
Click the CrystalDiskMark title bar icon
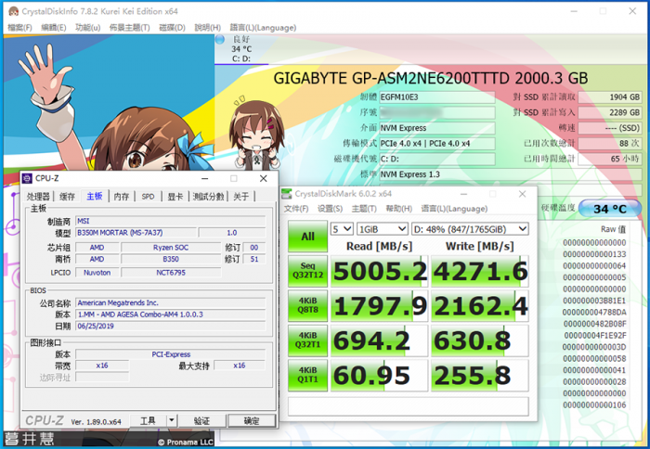click(x=288, y=194)
